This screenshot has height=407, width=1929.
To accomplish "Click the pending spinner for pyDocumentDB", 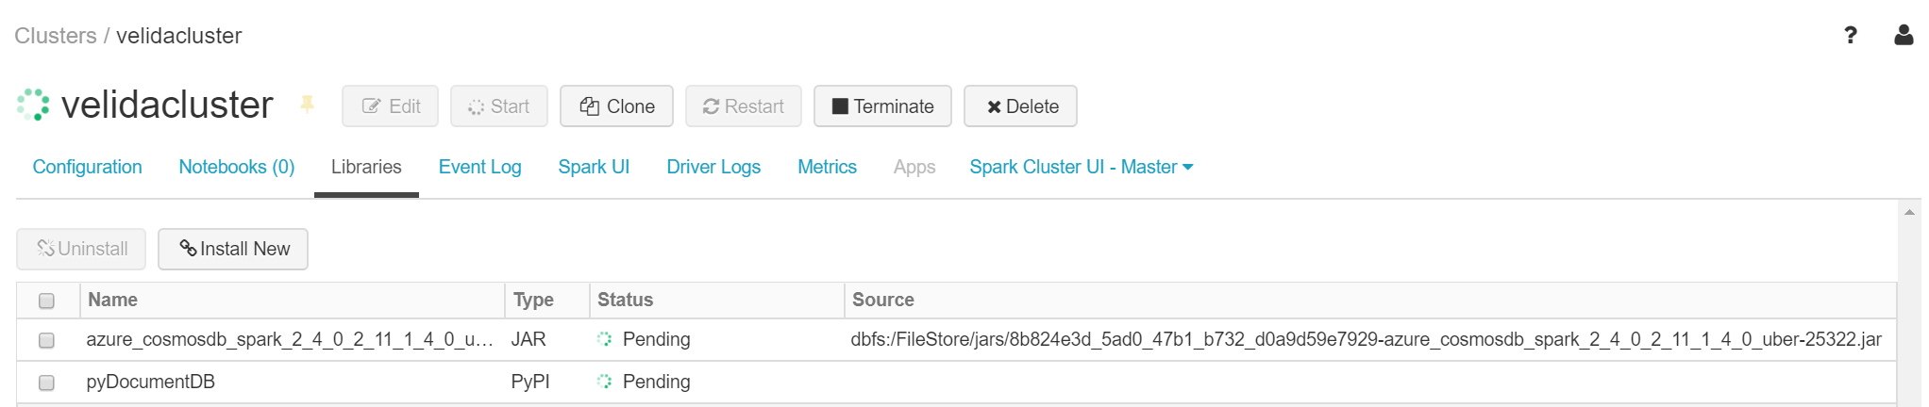I will click(605, 382).
